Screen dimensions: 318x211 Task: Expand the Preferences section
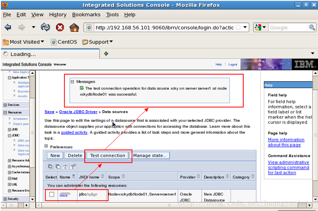coord(46,146)
